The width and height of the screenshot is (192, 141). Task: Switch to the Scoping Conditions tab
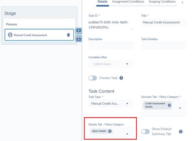point(162,2)
